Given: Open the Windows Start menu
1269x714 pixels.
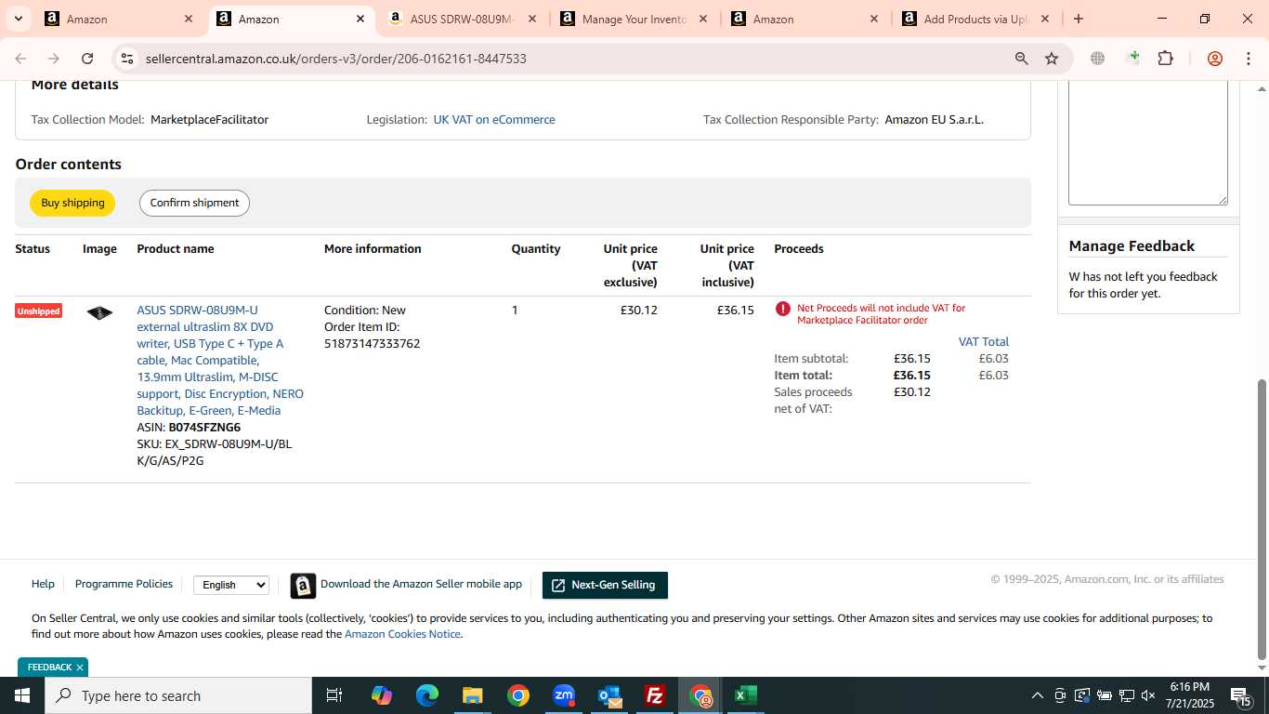Looking at the screenshot, I should (x=22, y=695).
